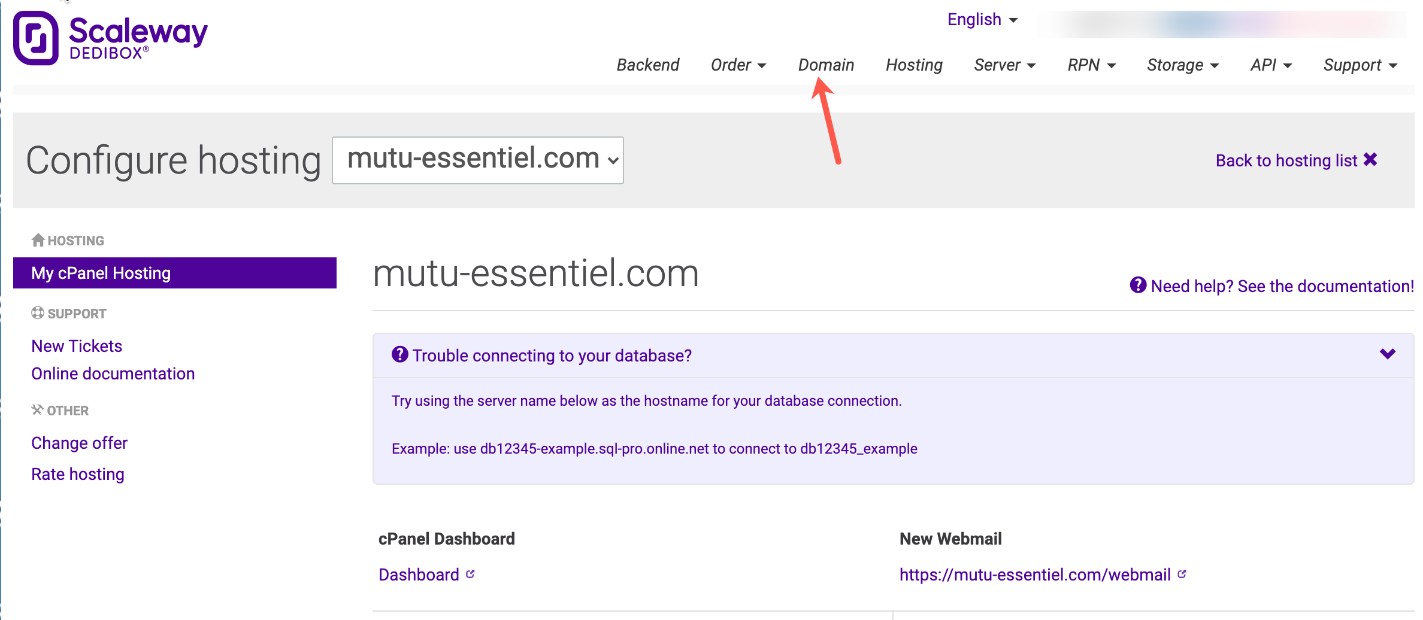Click the question mark icon beside Need help

click(1138, 285)
